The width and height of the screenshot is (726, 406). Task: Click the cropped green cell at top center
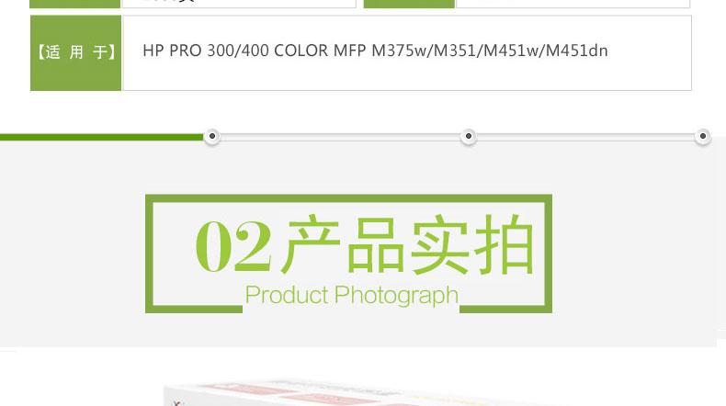(x=409, y=4)
